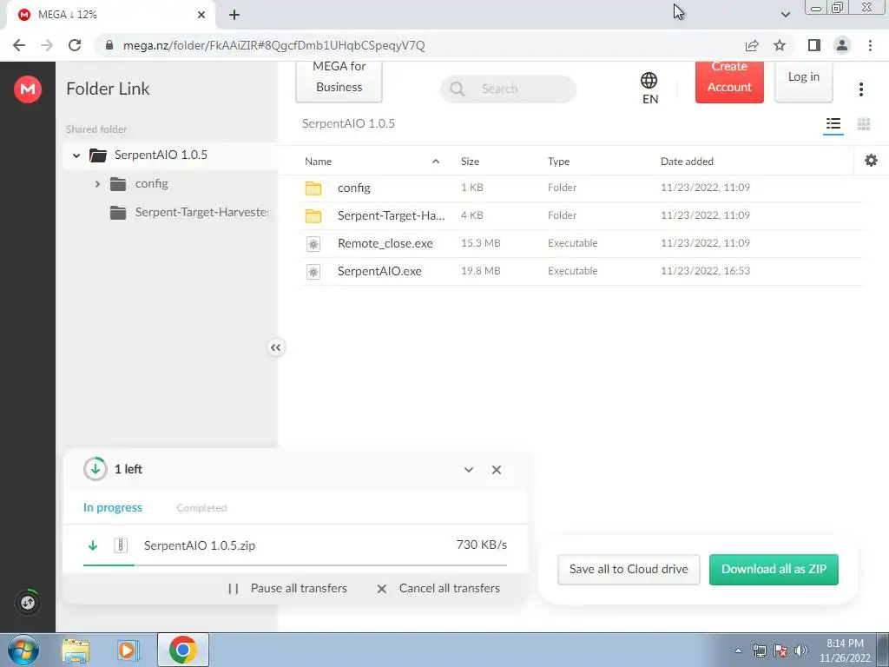
Task: Select the Remote_close.exe file name
Action: (x=385, y=243)
